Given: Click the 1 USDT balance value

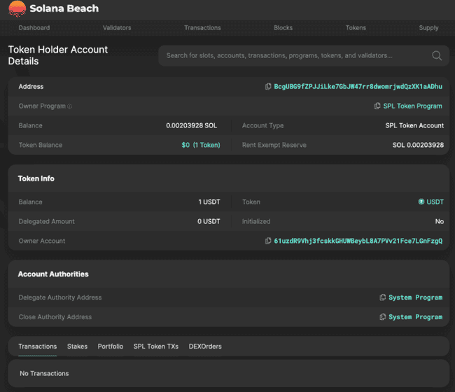Looking at the screenshot, I should tap(209, 202).
